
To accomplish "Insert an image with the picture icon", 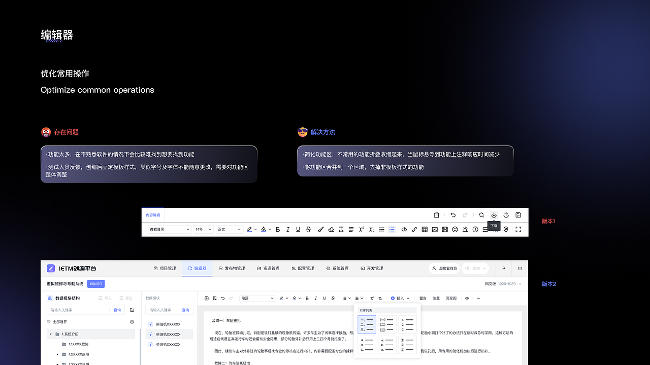I will (x=435, y=229).
